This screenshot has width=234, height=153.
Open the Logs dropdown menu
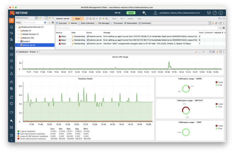coord(140,19)
